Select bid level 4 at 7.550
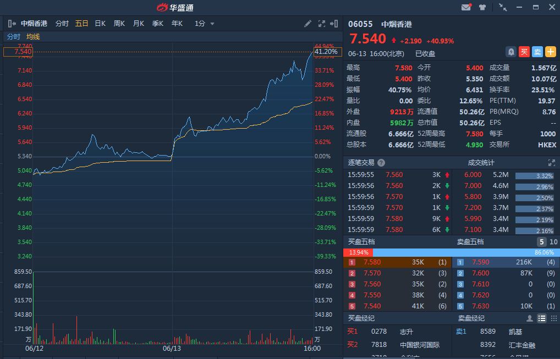The height and width of the screenshot is (359, 560). click(398, 295)
